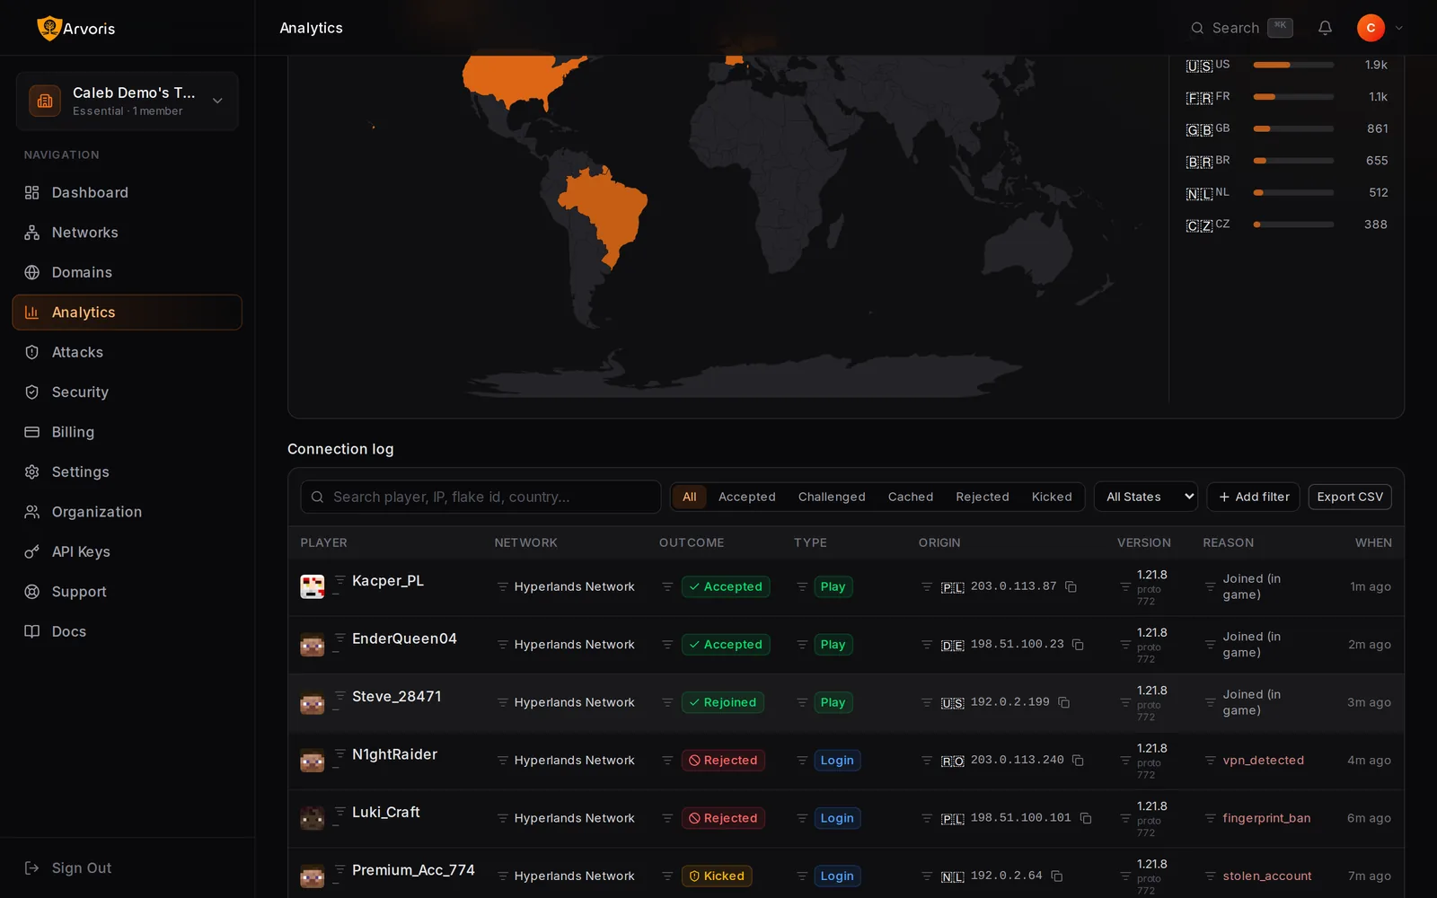Navigate to Security settings

pos(127,392)
